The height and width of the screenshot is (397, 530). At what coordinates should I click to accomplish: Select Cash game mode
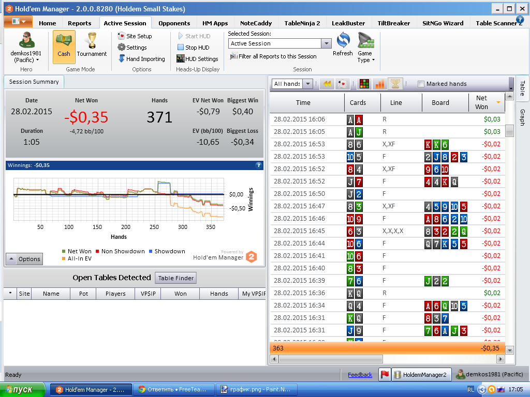pyautogui.click(x=64, y=47)
